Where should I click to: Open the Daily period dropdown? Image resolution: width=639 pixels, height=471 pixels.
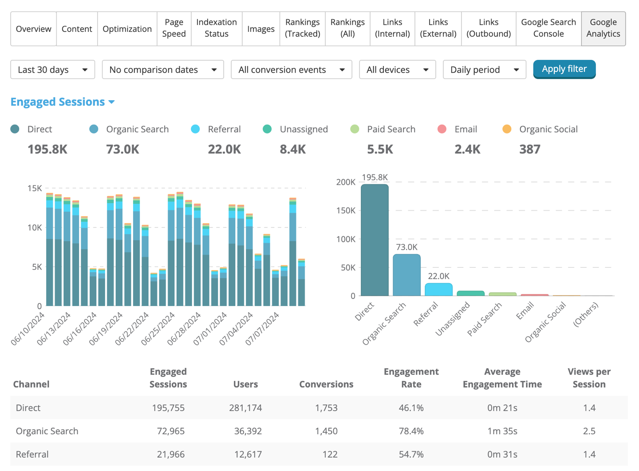click(x=485, y=70)
